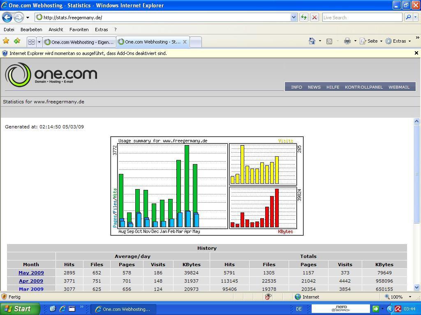Image resolution: width=421 pixels, height=315 pixels.
Task: Show Quick Tabs thumbnail view
Action: pos(31,42)
